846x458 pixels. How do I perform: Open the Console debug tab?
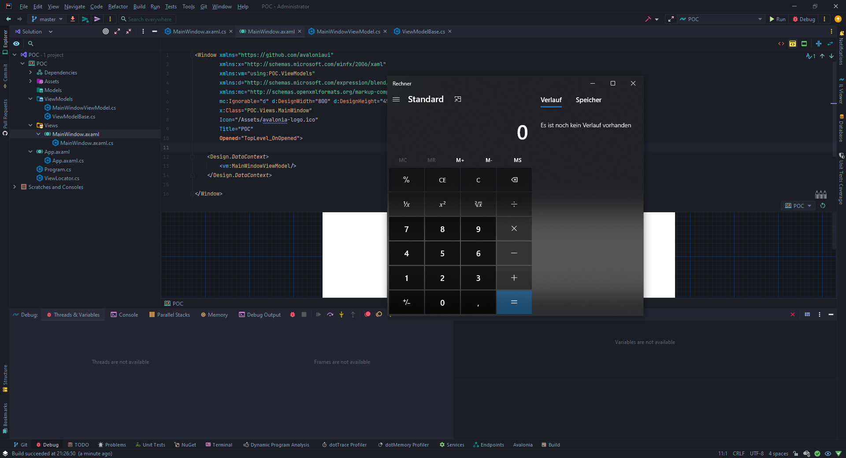coord(124,315)
